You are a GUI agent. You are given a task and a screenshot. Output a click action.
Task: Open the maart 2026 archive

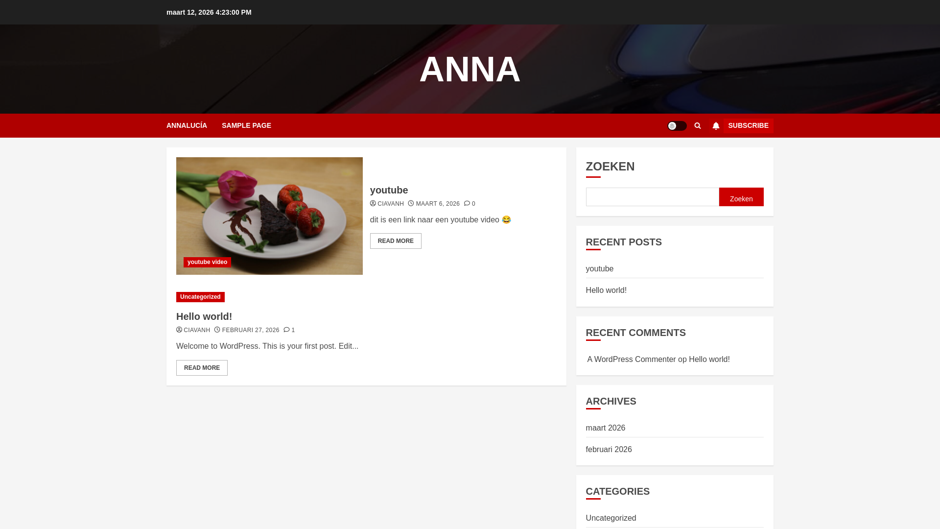coord(605,428)
